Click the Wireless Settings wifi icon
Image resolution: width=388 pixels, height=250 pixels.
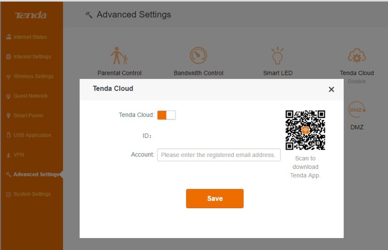(x=8, y=76)
